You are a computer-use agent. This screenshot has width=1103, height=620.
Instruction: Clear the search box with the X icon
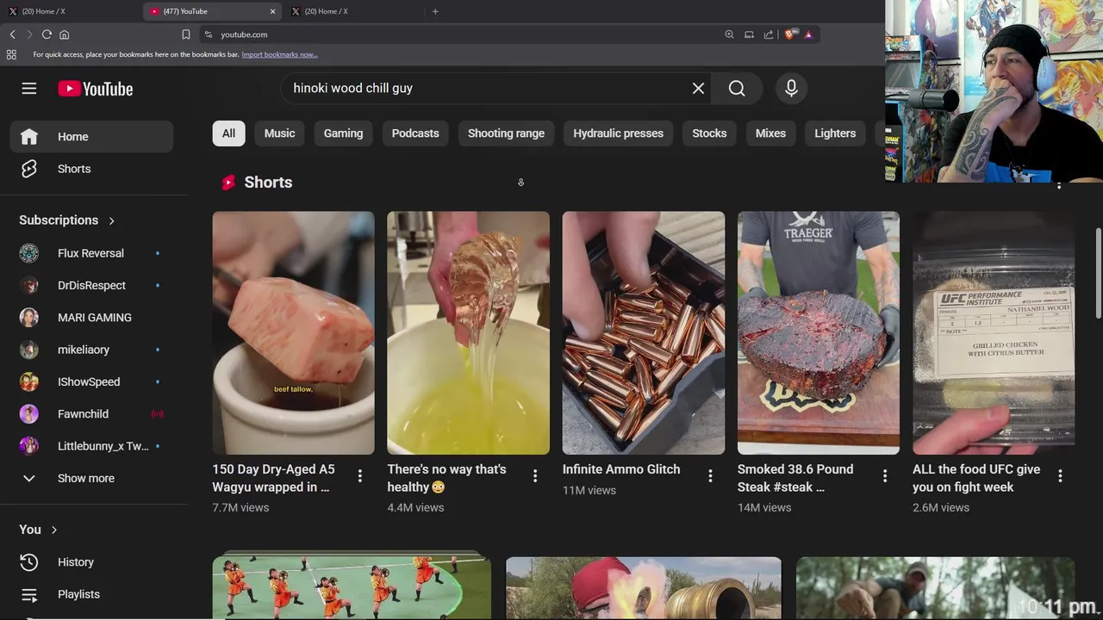point(698,88)
